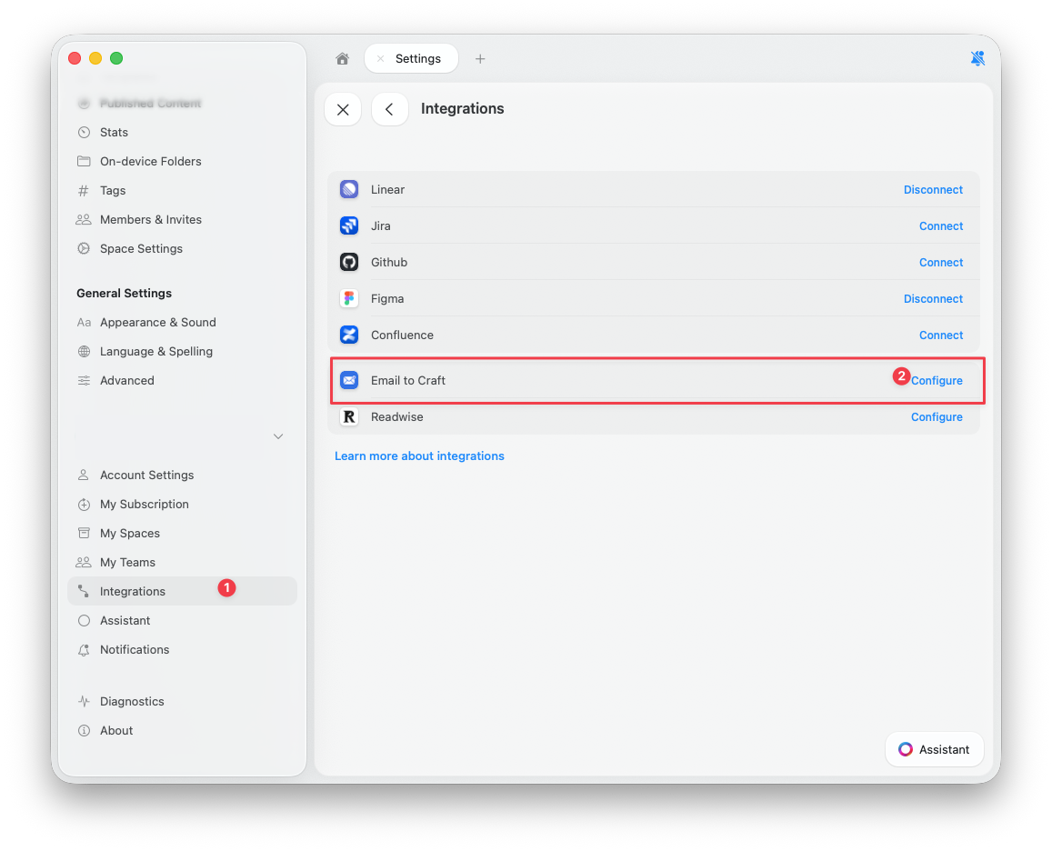Open Diagnostics
This screenshot has height=851, width=1052.
182,701
